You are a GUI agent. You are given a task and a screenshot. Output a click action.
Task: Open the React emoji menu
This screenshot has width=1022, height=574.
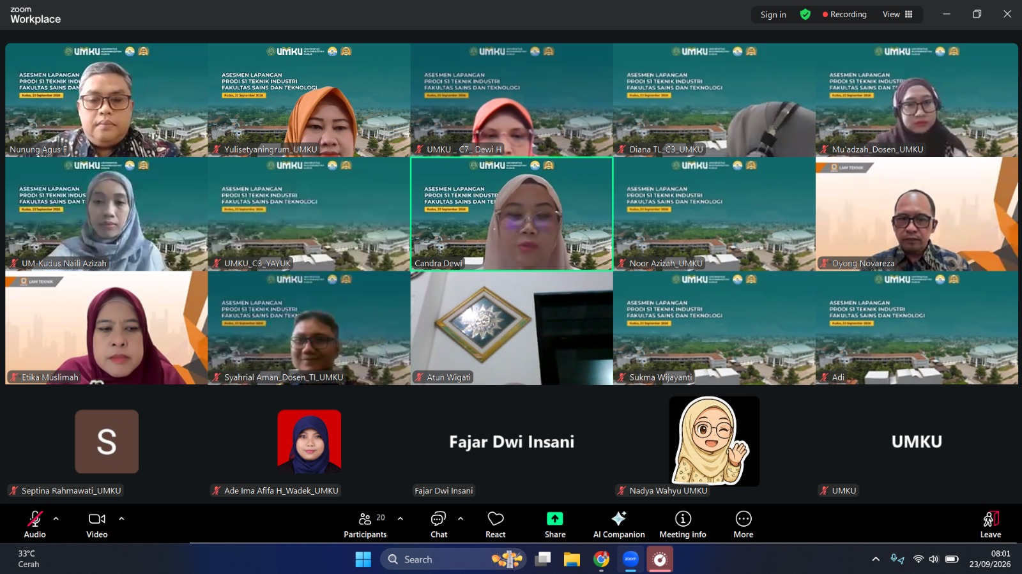(x=495, y=525)
